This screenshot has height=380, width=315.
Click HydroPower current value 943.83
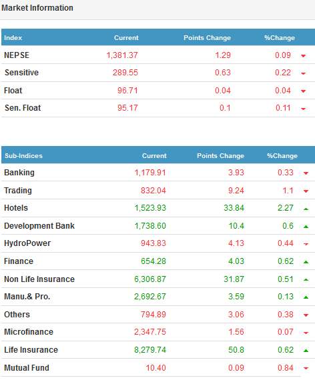(x=153, y=243)
